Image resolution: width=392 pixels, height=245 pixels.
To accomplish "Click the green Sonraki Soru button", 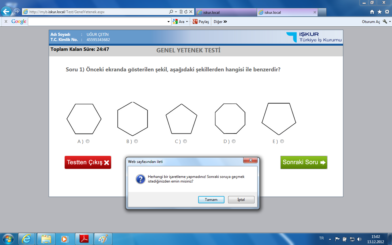I will coord(304,162).
